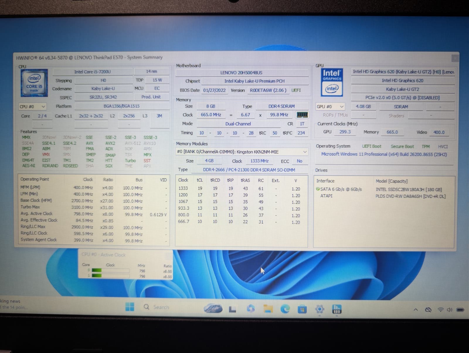Click the 15 W TDP value
This screenshot has width=469, height=353.
tap(157, 80)
